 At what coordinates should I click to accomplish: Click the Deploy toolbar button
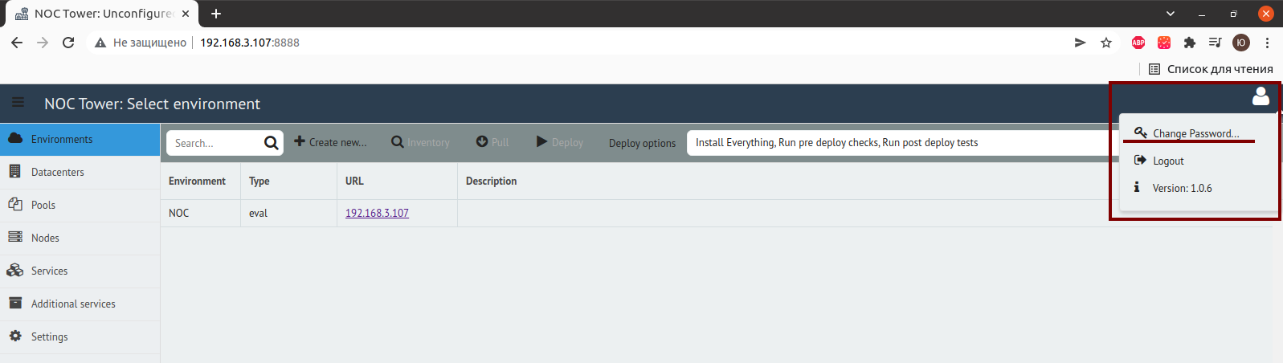pos(559,142)
